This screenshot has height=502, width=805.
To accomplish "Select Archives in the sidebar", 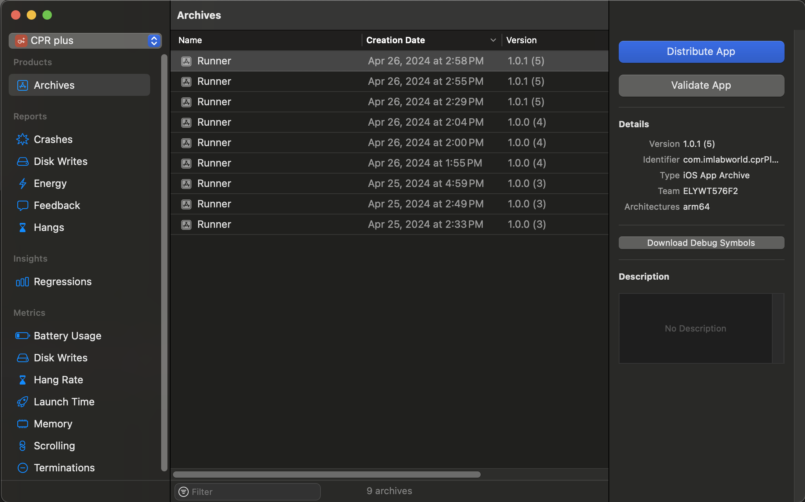I will point(79,85).
